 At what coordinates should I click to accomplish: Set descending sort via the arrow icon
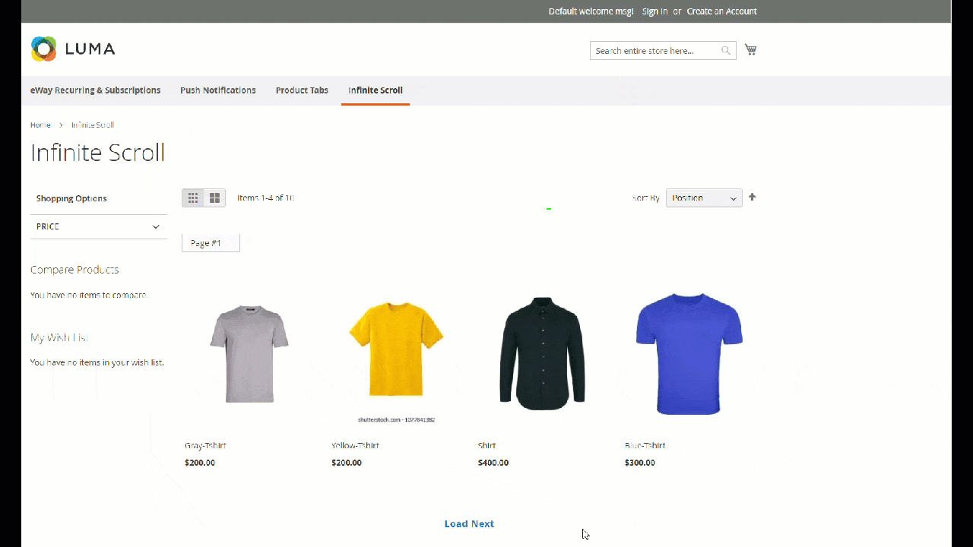point(752,197)
